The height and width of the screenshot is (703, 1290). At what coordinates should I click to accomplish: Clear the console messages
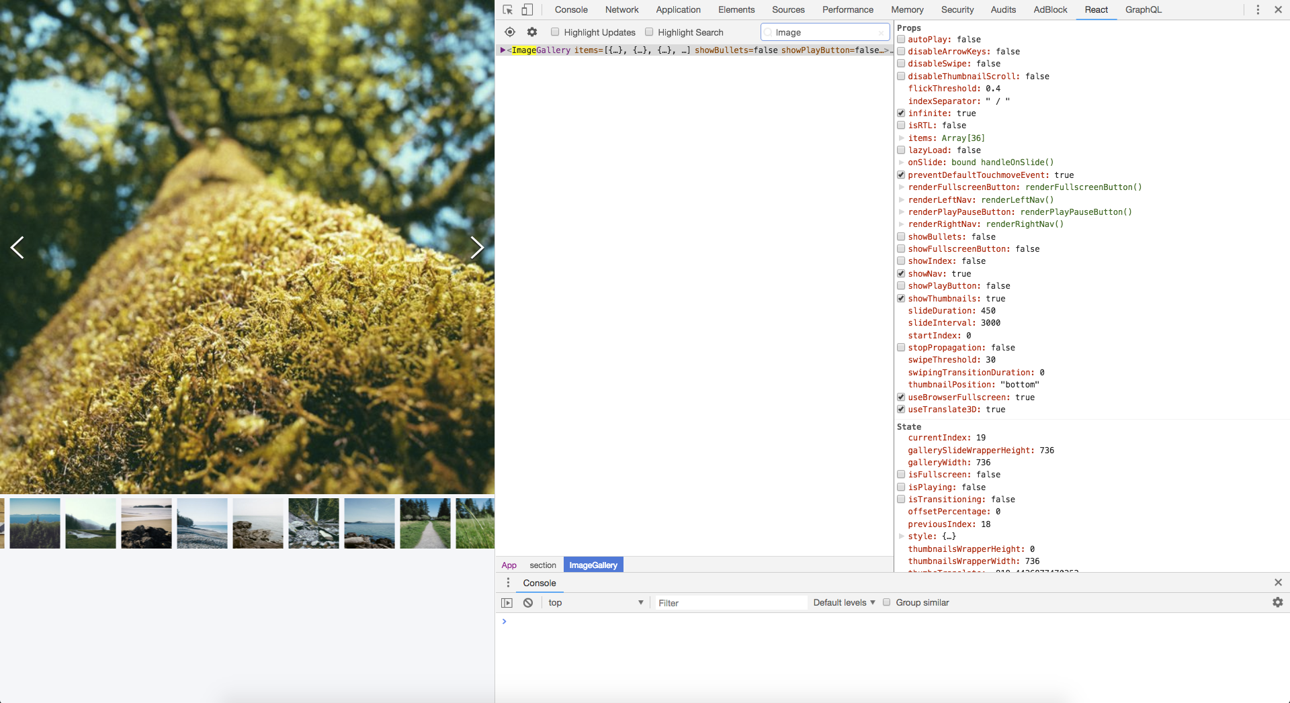pos(527,602)
